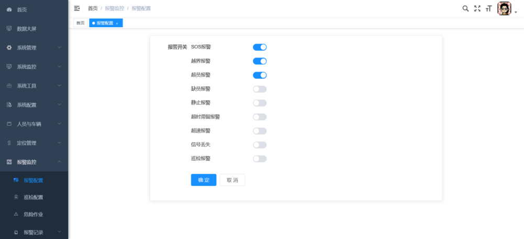Expand the 系统监控 chevron
Screen dimensions: 524x239
[x=60, y=67]
